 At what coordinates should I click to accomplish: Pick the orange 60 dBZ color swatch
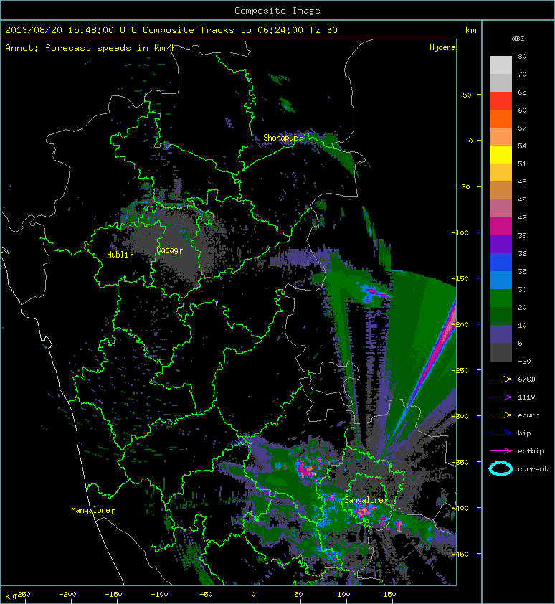(501, 118)
